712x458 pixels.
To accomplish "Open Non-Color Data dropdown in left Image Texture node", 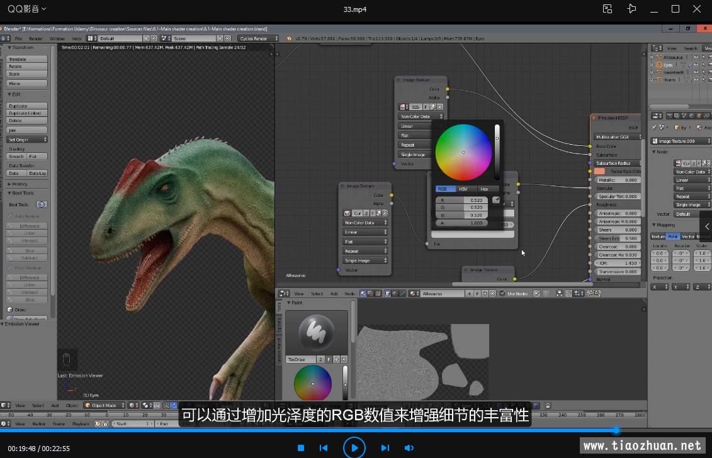I will [x=365, y=223].
